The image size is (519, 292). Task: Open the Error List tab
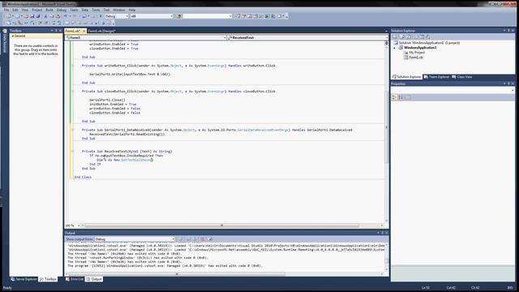[75, 279]
